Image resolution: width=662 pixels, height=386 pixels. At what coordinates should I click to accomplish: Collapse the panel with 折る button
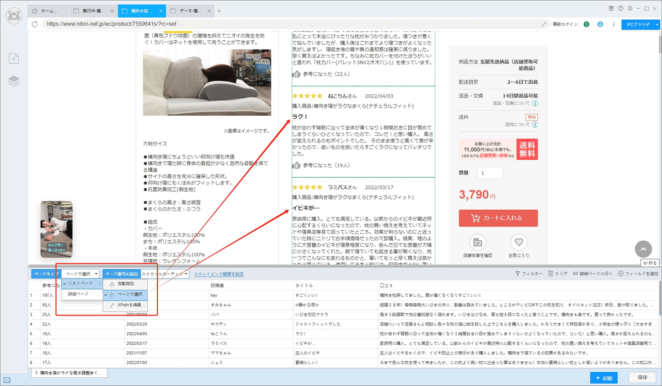(x=650, y=263)
